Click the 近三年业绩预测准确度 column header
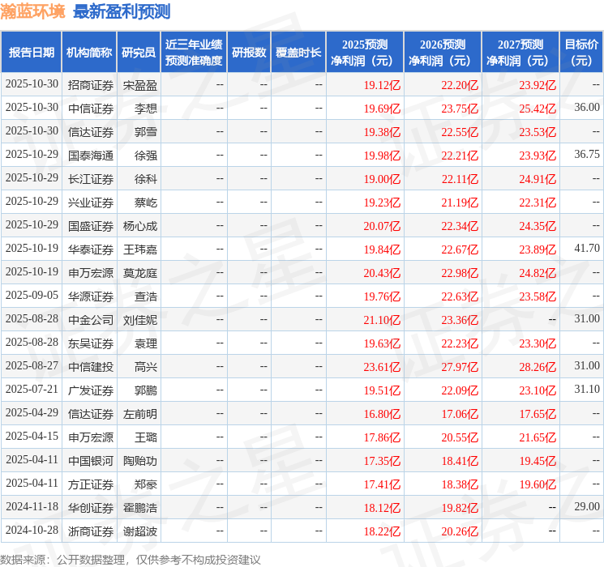The width and height of the screenshot is (604, 567). [x=193, y=53]
